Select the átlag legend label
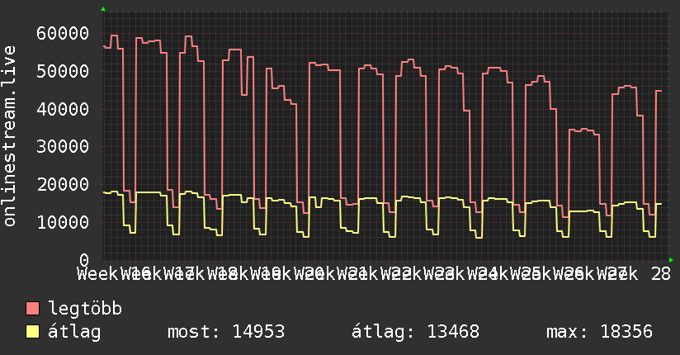 coord(74,332)
